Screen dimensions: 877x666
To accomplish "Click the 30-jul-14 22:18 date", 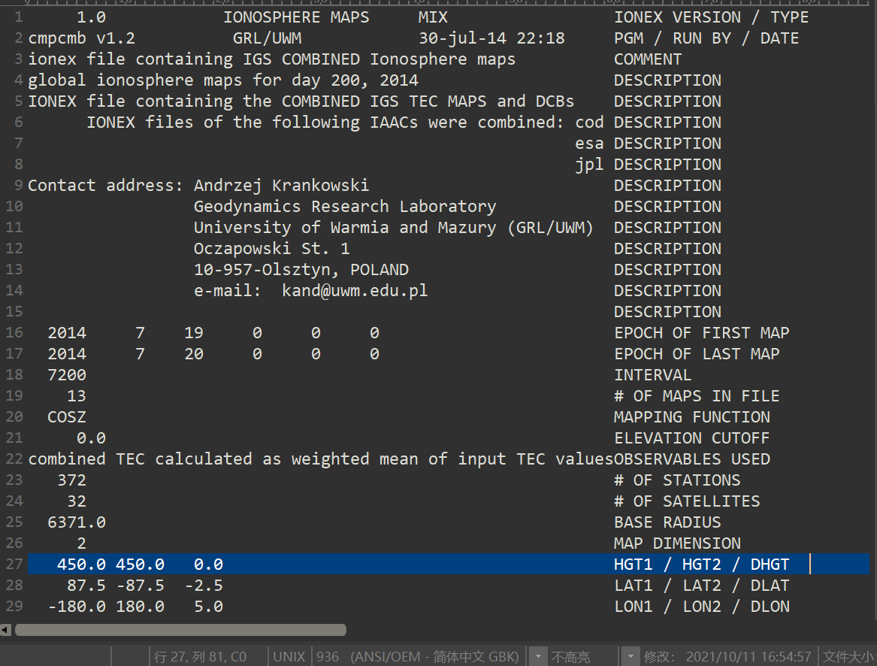I will (491, 38).
